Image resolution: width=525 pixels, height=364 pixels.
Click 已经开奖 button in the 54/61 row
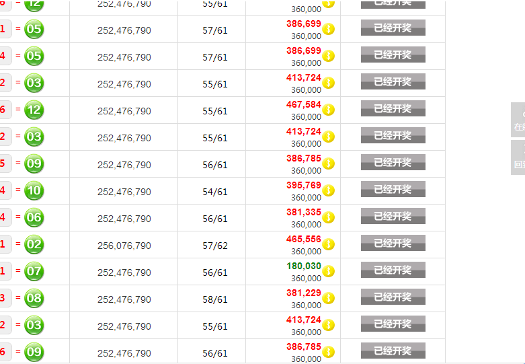coord(393,189)
